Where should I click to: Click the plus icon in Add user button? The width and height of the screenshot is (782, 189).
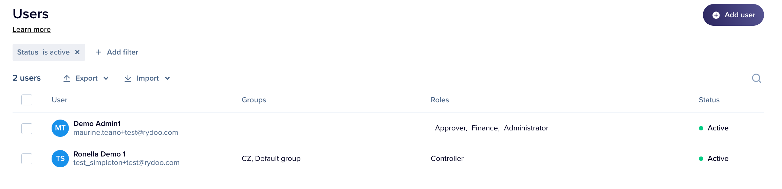(716, 15)
